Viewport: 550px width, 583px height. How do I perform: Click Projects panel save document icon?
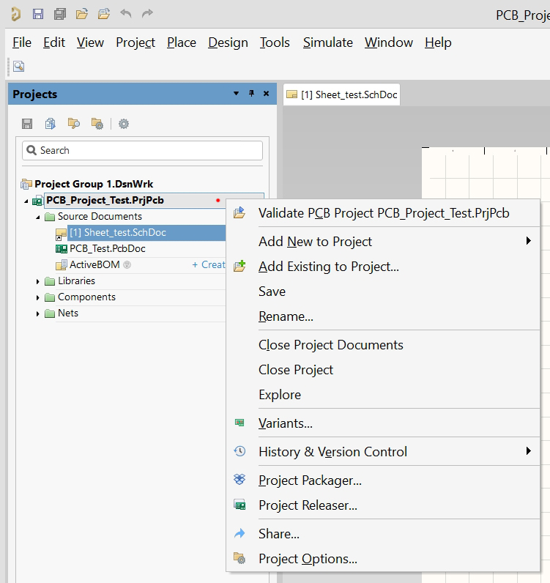[x=27, y=124]
